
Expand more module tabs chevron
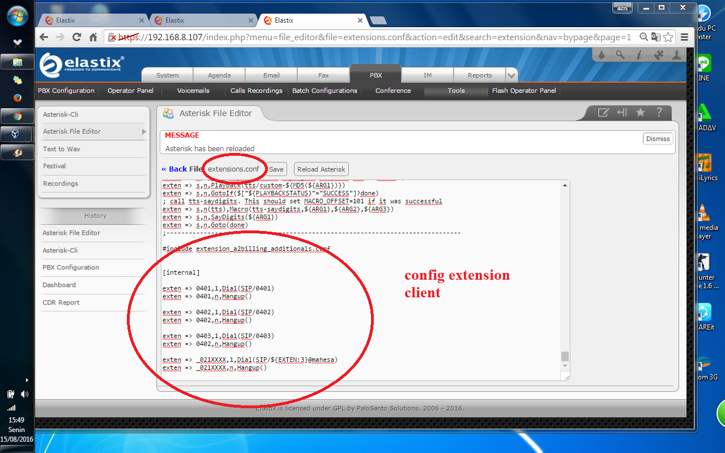[x=511, y=75]
